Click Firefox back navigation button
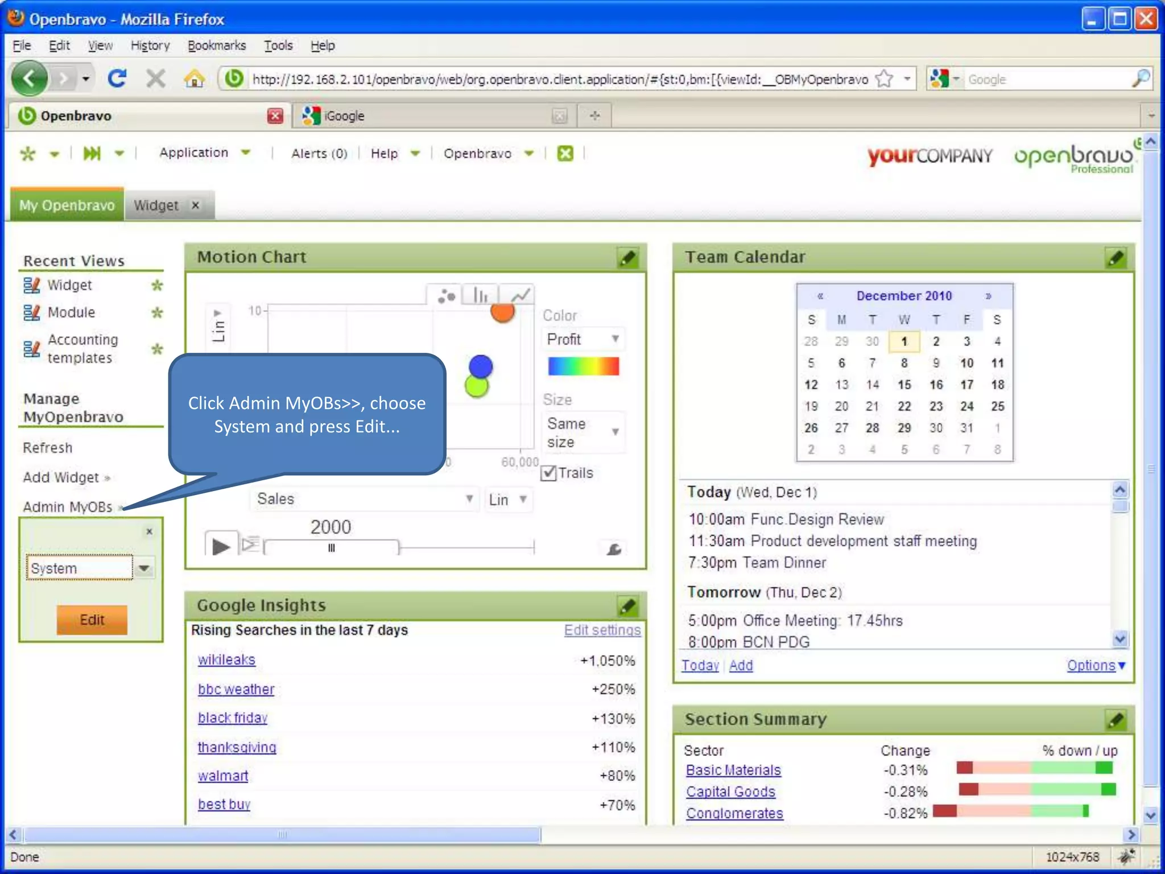 [x=30, y=79]
